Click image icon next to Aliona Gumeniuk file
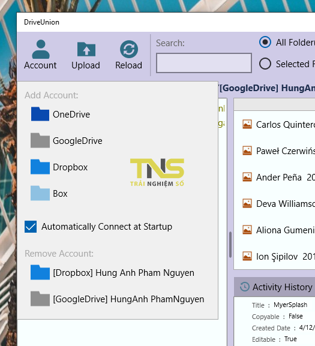The width and height of the screenshot is (315, 346). [x=247, y=230]
